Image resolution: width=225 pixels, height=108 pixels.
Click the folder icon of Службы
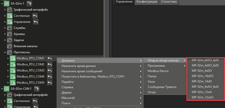click(x=9, y=28)
